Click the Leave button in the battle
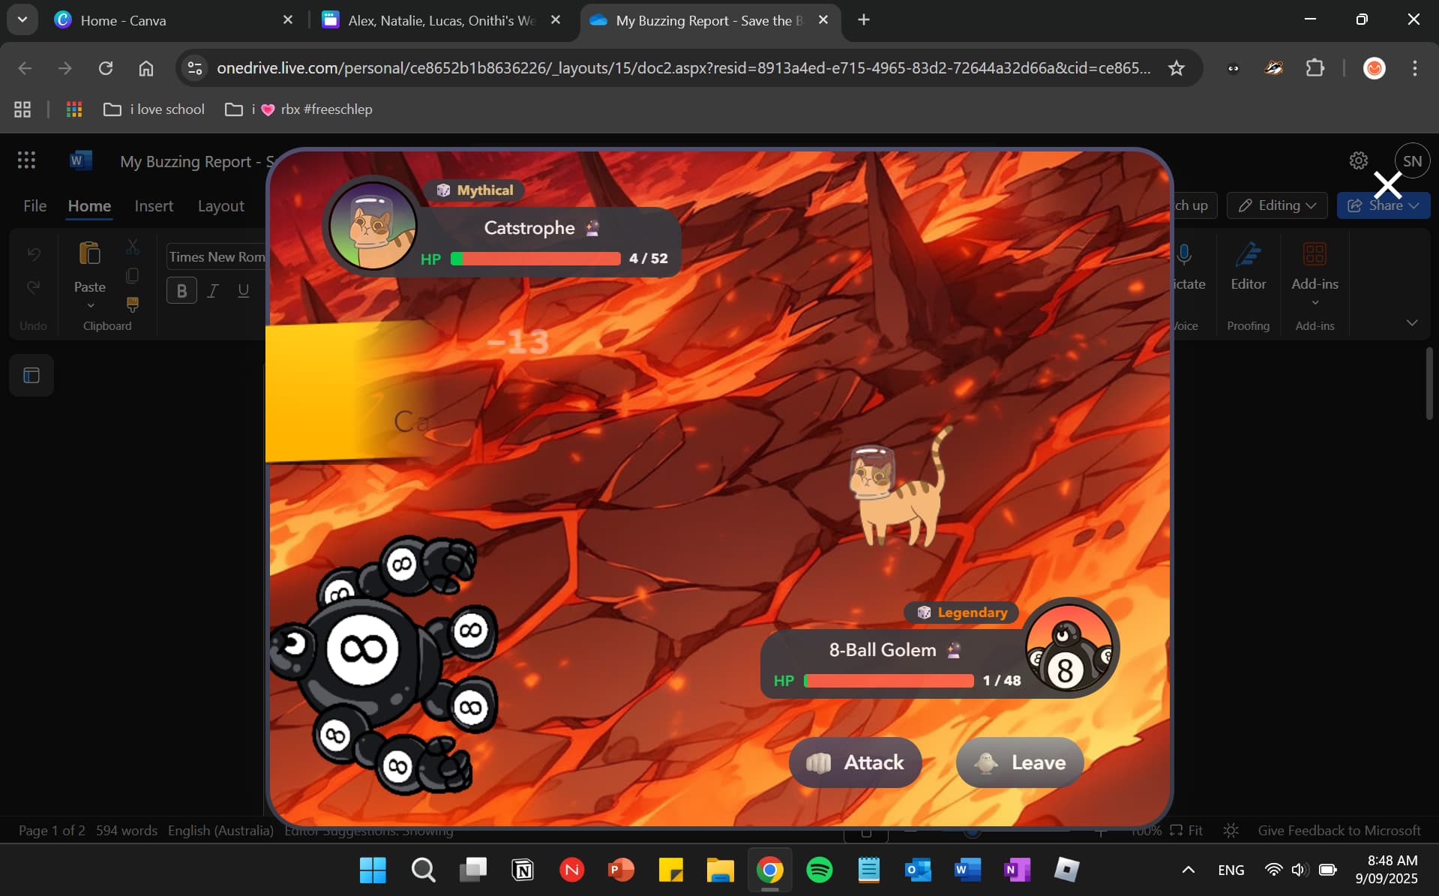1439x896 pixels. pos(1020,763)
